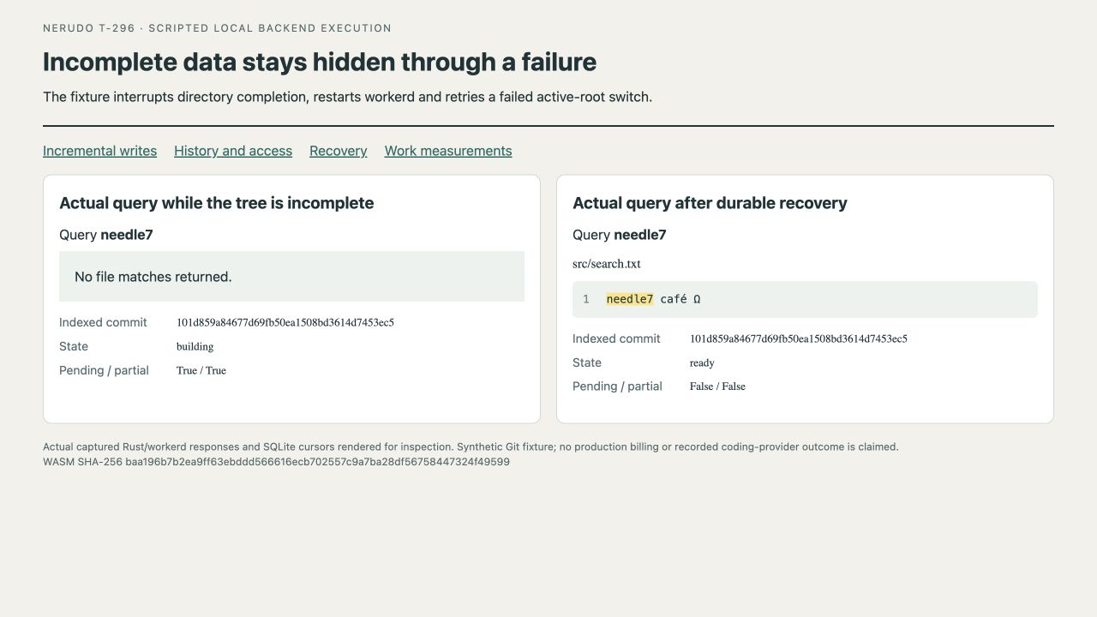Open the Incremental writes link

tap(99, 151)
